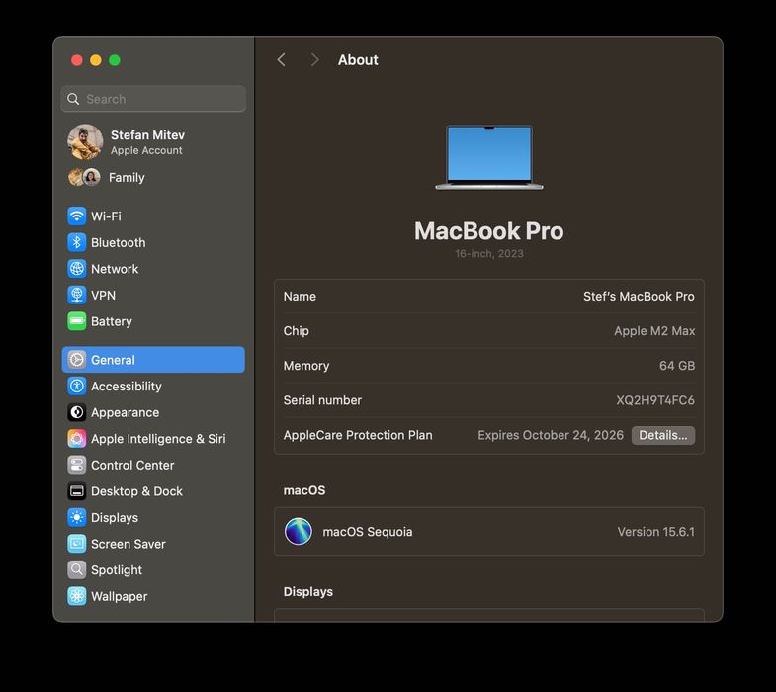Image resolution: width=776 pixels, height=692 pixels.
Task: Select Spotlight label in sidebar
Action: [x=117, y=569]
